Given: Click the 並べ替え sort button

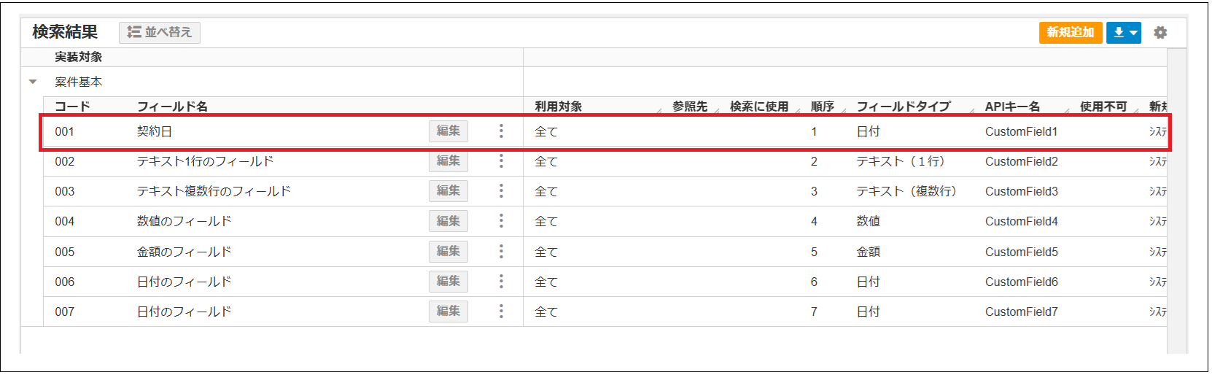Looking at the screenshot, I should click(x=160, y=32).
